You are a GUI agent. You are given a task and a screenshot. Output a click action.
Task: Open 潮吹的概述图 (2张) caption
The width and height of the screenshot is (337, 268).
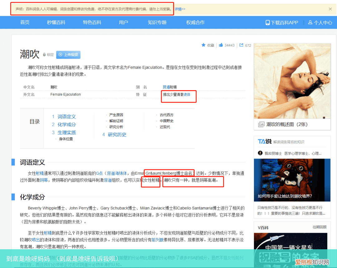coord(287,124)
